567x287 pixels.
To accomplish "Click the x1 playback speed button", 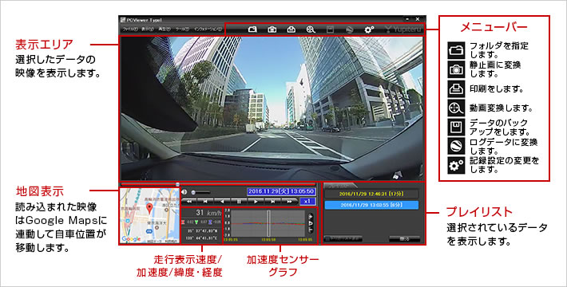I will pyautogui.click(x=307, y=202).
